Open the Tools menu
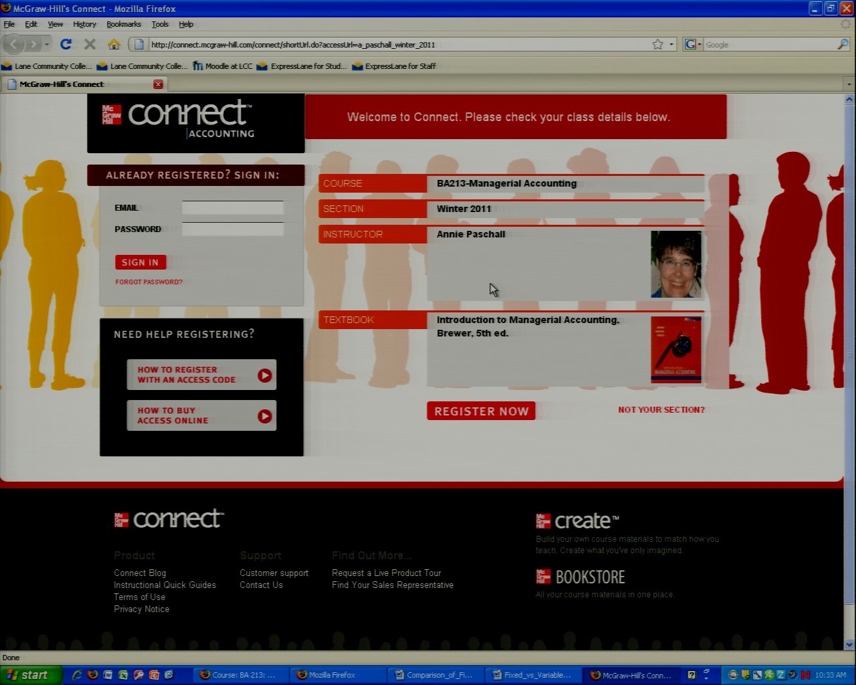The width and height of the screenshot is (856, 685). pos(160,24)
